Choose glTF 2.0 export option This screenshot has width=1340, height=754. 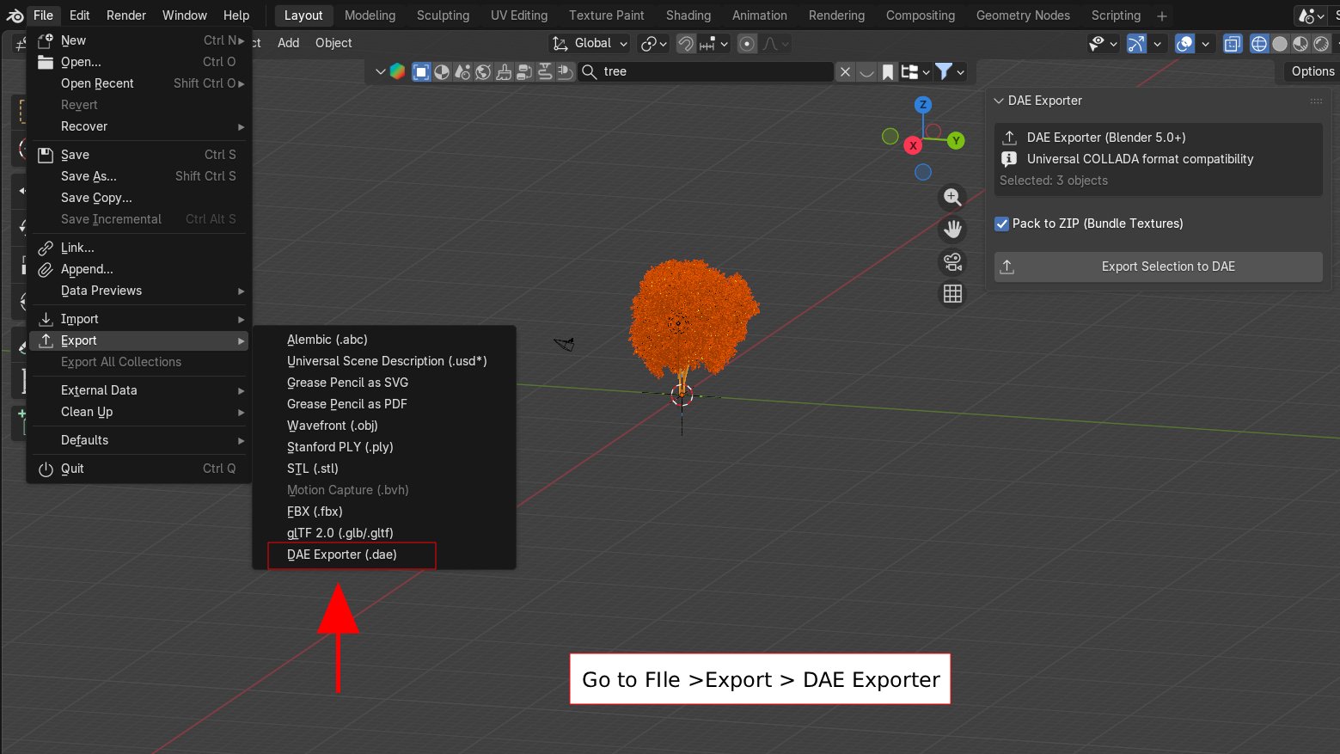tap(340, 533)
